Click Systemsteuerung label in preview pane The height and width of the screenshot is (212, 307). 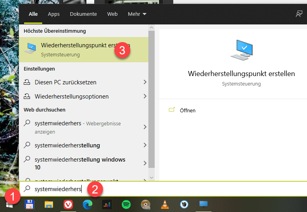(x=241, y=84)
